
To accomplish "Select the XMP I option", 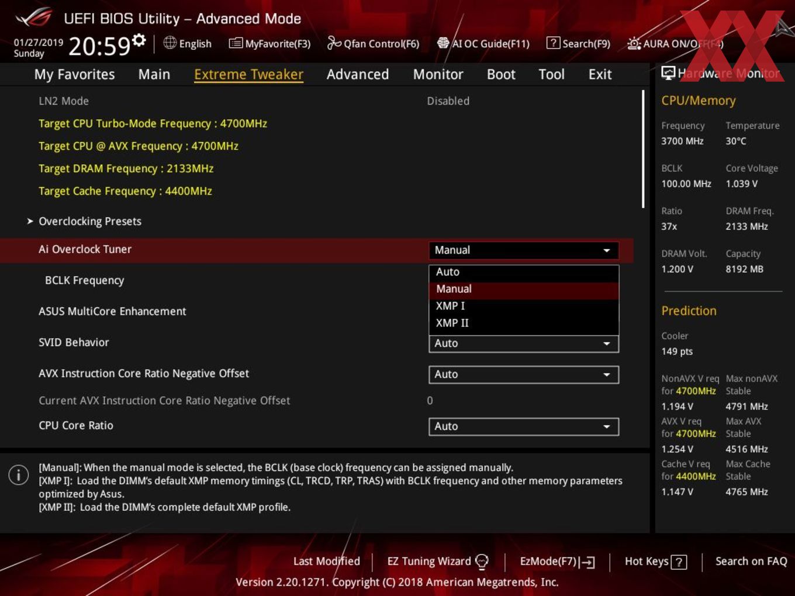I will point(523,306).
